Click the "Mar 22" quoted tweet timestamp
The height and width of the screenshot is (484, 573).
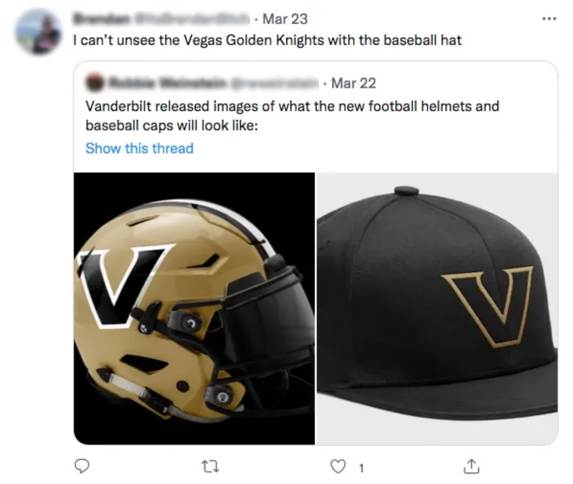(x=353, y=83)
